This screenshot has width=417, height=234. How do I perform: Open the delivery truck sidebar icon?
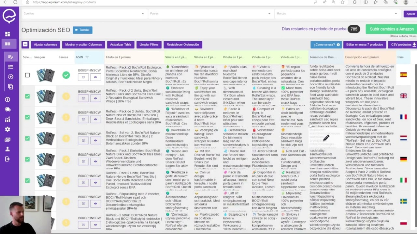(x=7, y=110)
